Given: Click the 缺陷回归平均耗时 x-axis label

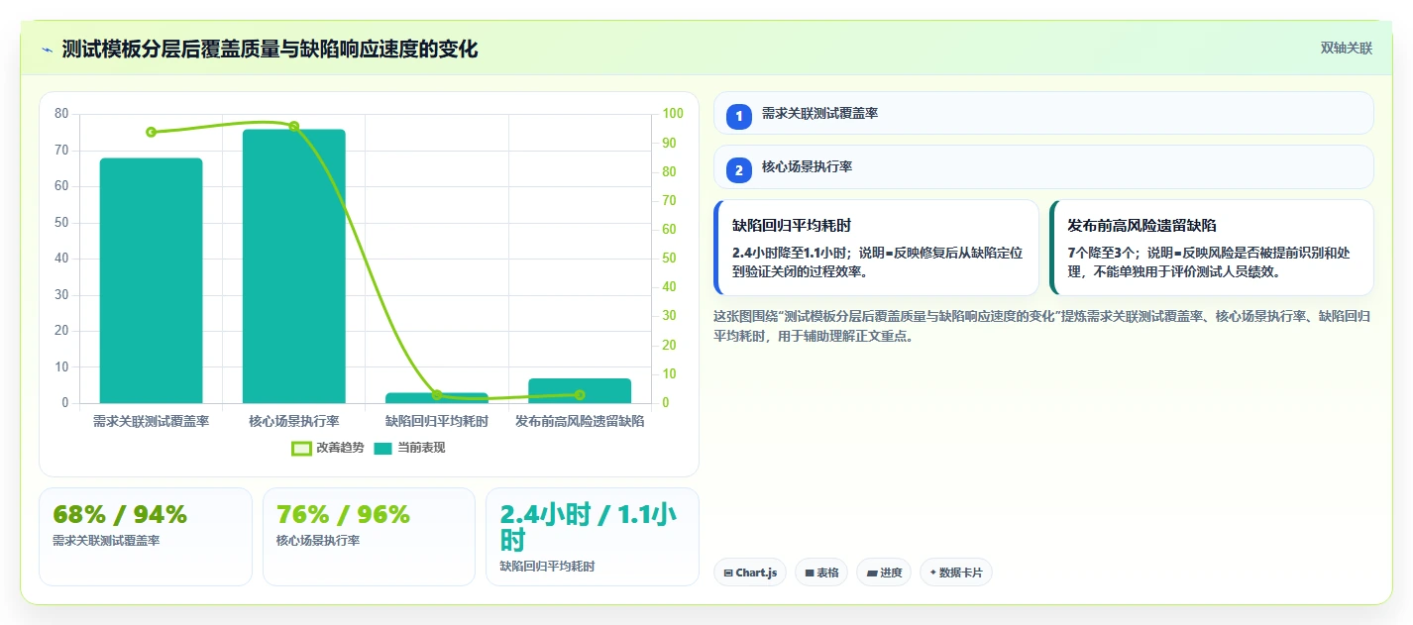Looking at the screenshot, I should [x=437, y=421].
